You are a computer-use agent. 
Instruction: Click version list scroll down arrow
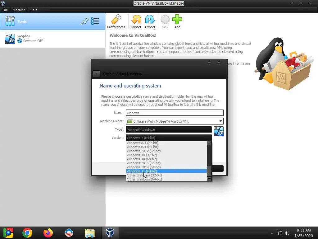tap(209, 179)
